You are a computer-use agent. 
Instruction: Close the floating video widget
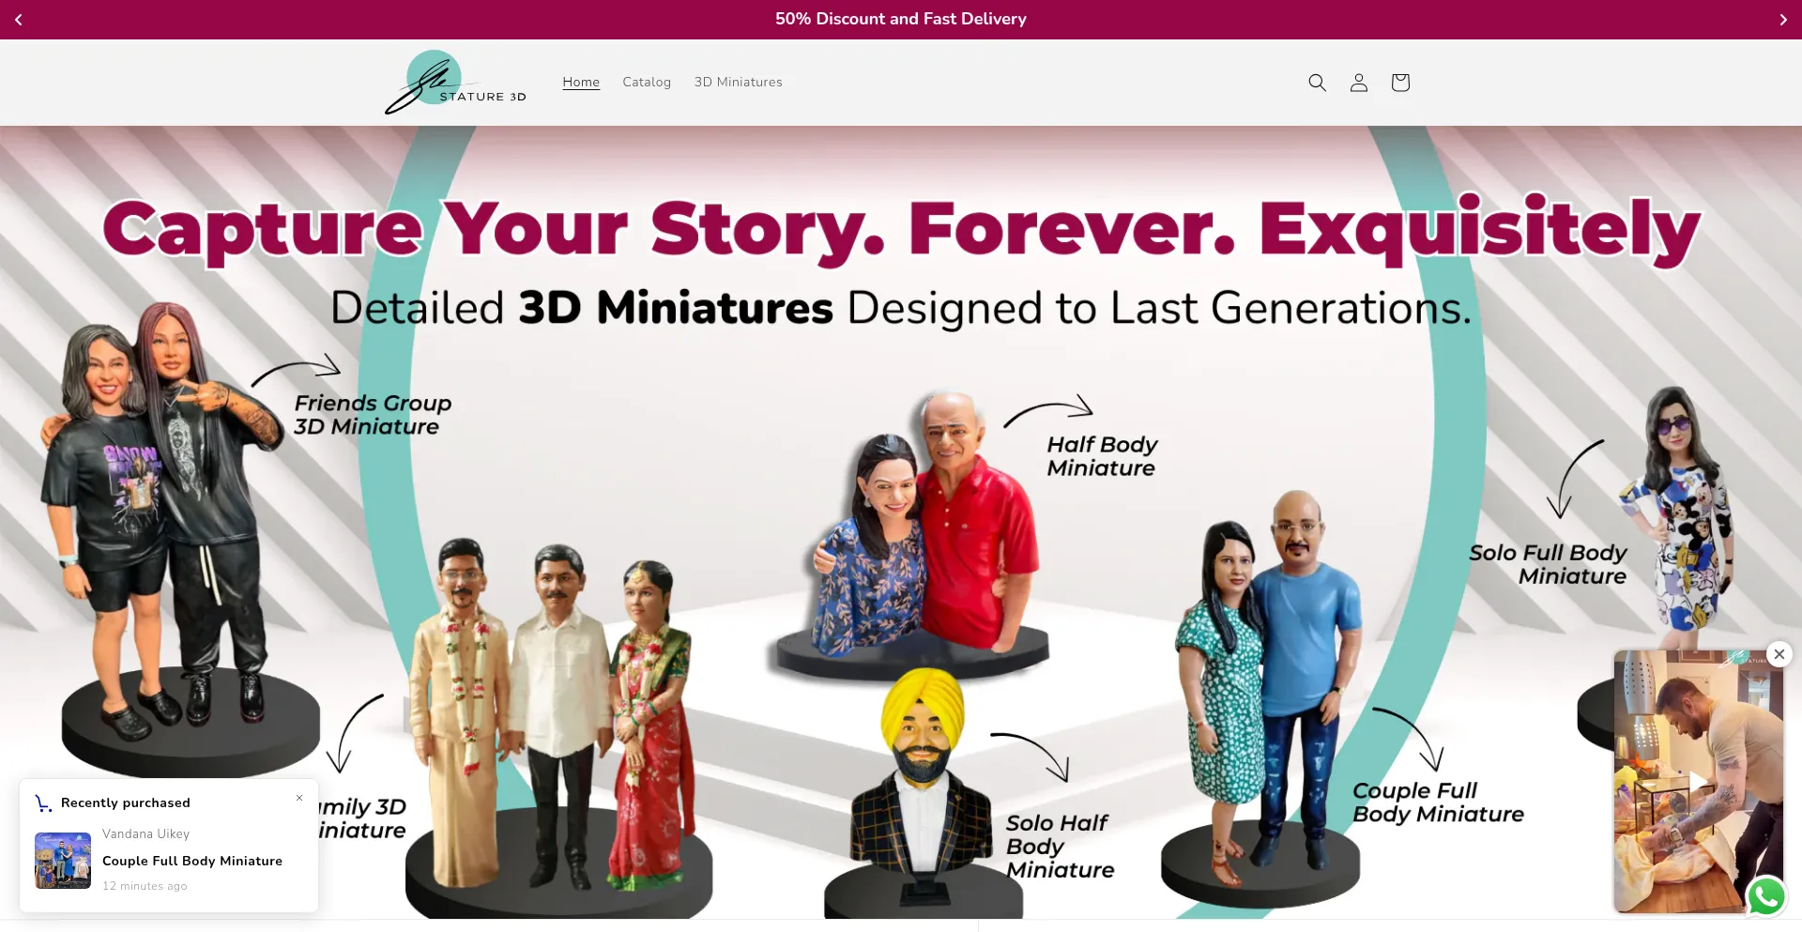click(1779, 654)
